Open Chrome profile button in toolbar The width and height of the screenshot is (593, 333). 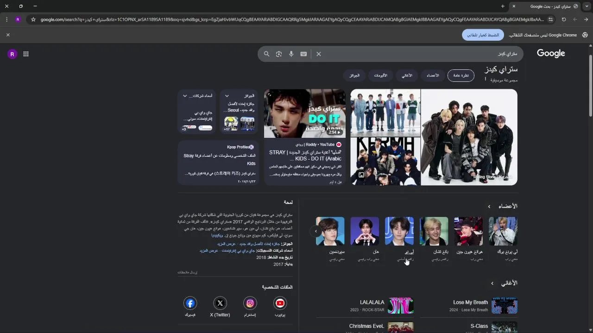pos(18,19)
